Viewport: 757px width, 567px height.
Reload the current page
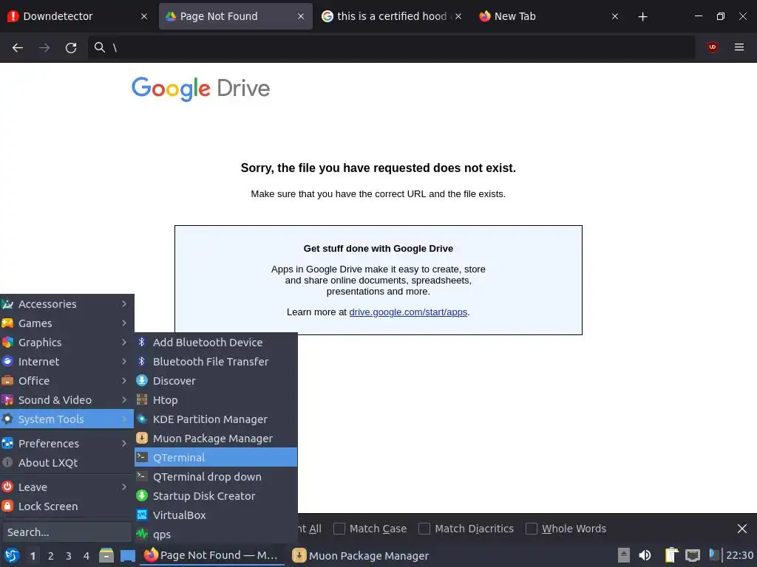pyautogui.click(x=71, y=47)
